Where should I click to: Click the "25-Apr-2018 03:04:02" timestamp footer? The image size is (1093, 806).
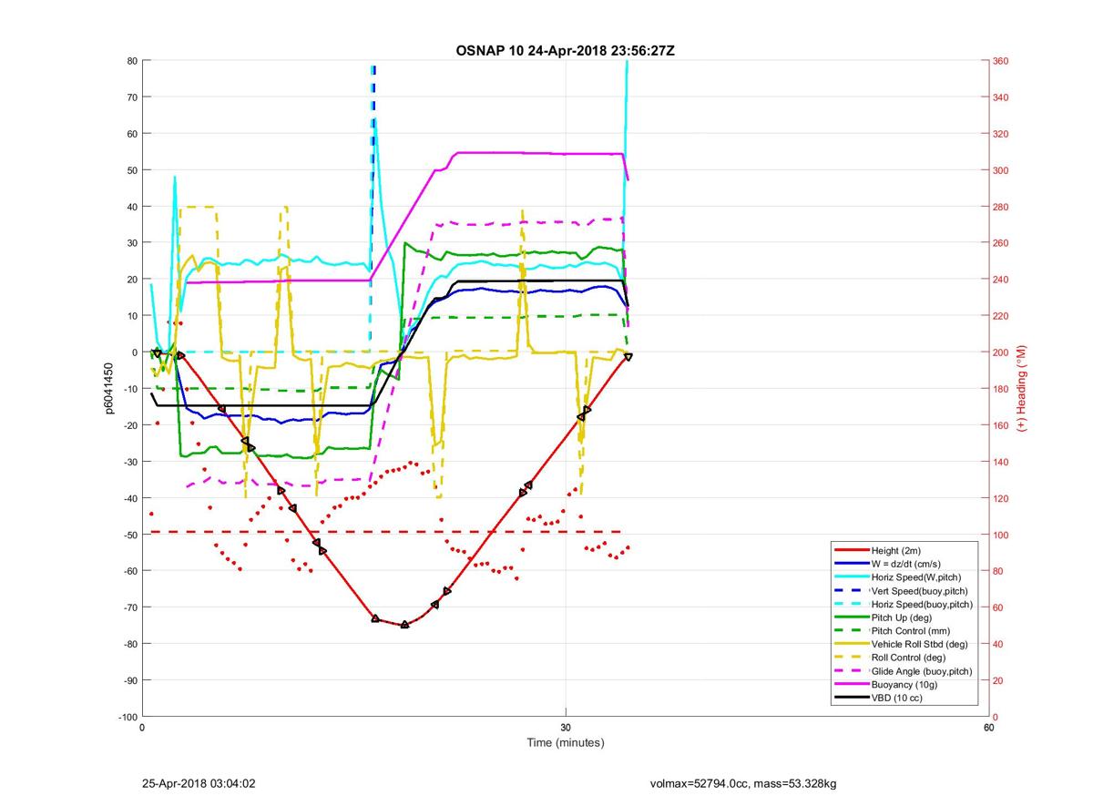pos(198,782)
